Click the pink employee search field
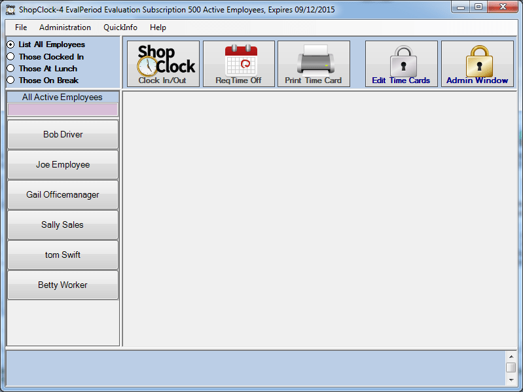Viewport: 523px width, 392px height. tap(63, 109)
